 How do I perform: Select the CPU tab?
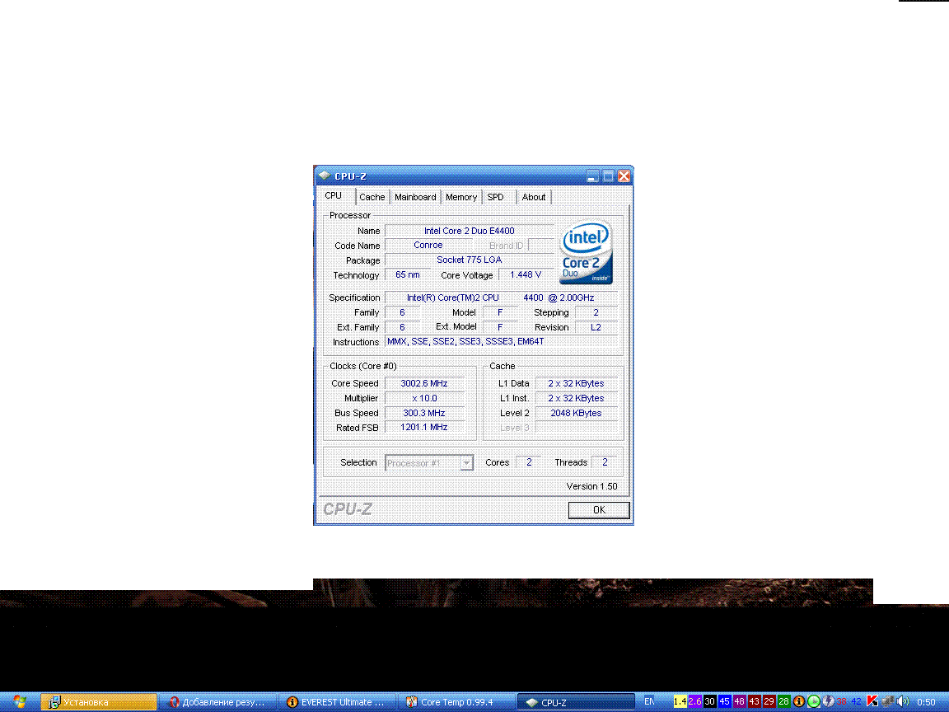[x=334, y=195]
